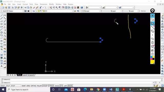The height and width of the screenshot is (92, 164).
Task: Select the Line tool in Draw toolbar
Action: point(2,16)
